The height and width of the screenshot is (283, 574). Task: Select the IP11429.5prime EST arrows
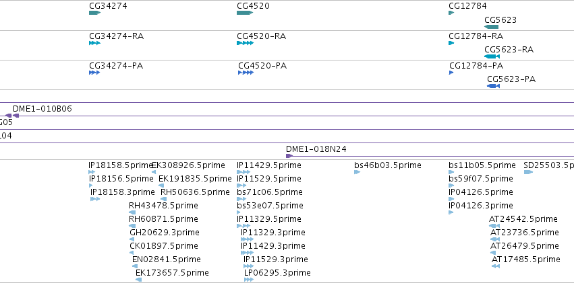point(243,172)
